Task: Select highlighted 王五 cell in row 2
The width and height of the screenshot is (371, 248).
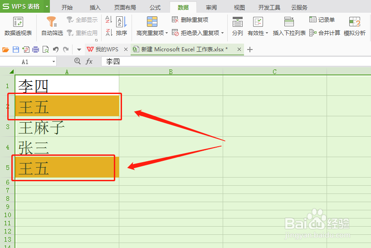Action: pyautogui.click(x=67, y=106)
